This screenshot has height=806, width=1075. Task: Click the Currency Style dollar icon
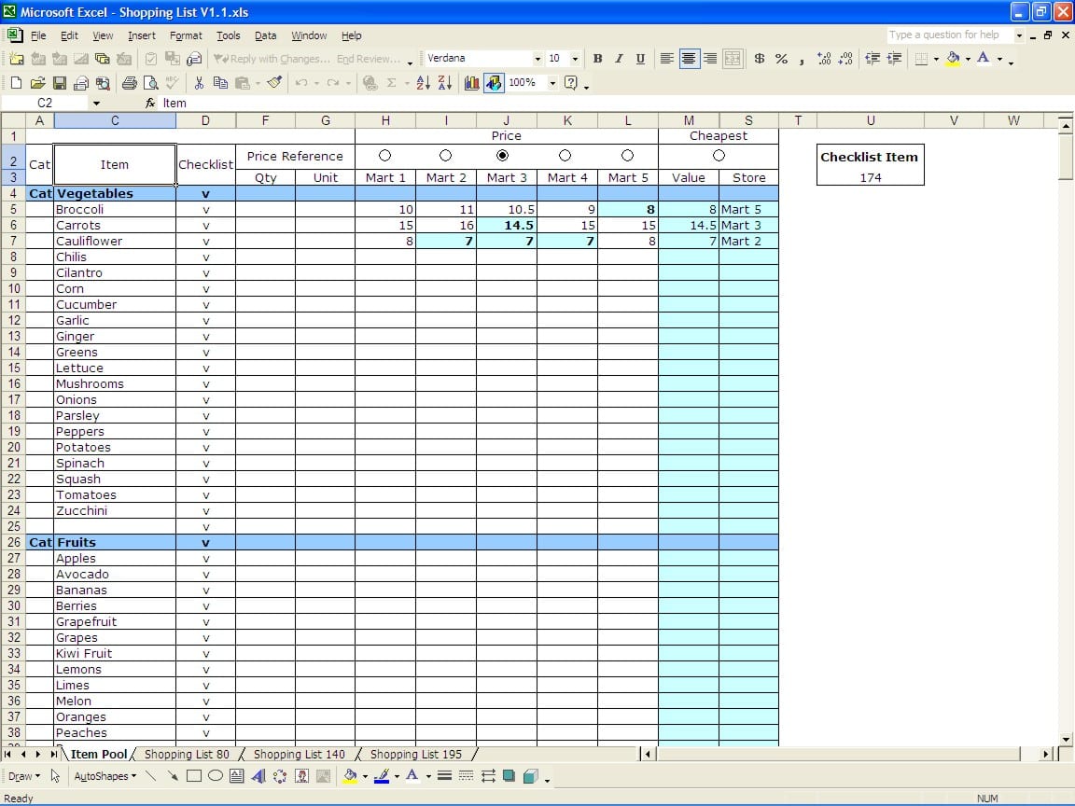click(759, 59)
